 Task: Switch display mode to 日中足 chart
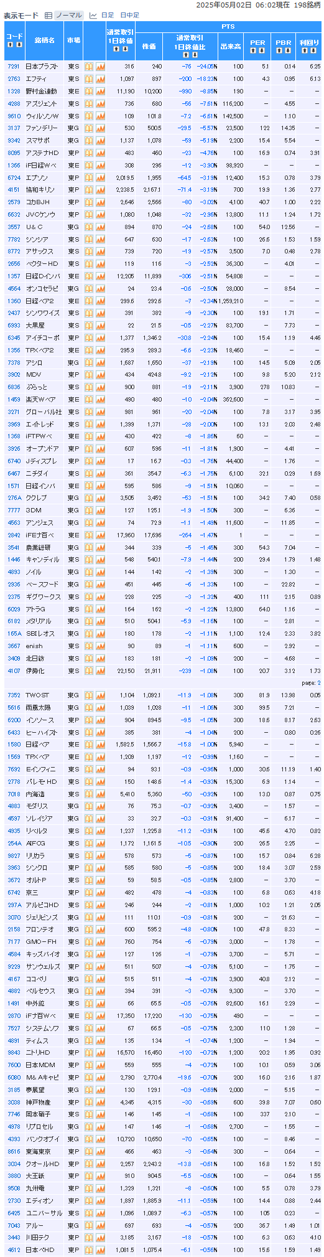coord(129,15)
